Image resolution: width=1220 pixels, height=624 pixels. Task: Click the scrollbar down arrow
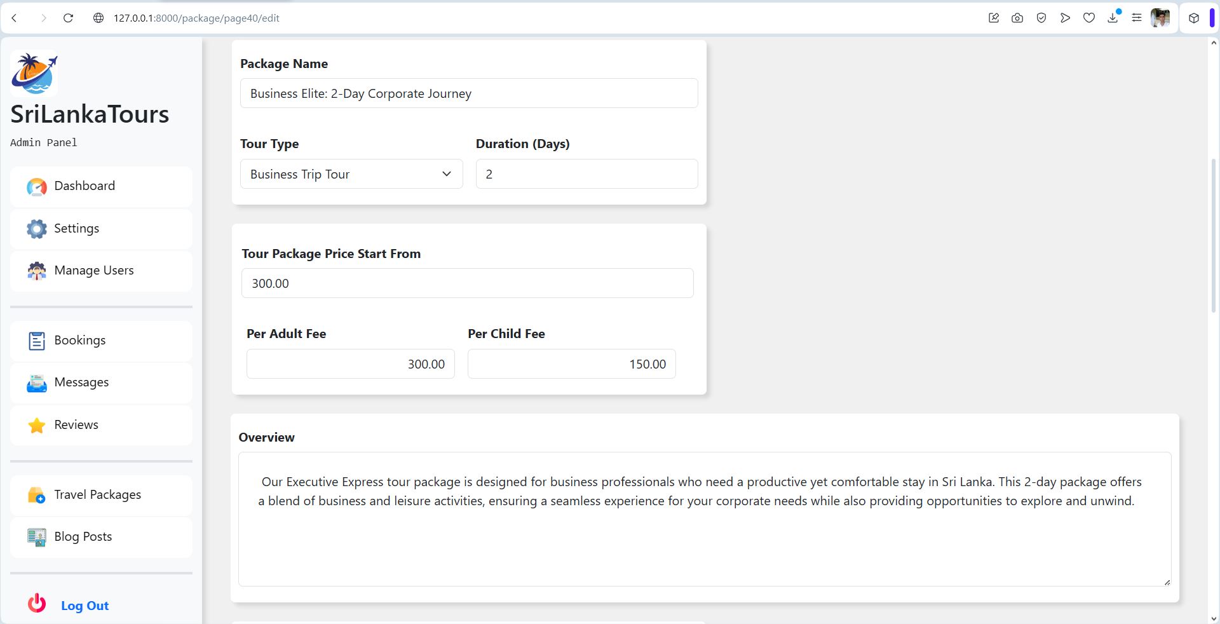[1214, 618]
